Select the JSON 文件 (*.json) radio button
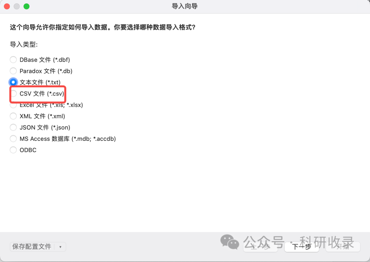Viewport: 370px width, 262px height. pyautogui.click(x=13, y=127)
